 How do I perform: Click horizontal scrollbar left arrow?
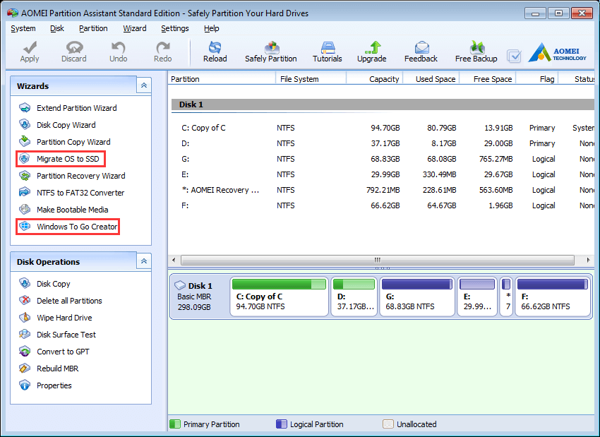coord(174,261)
